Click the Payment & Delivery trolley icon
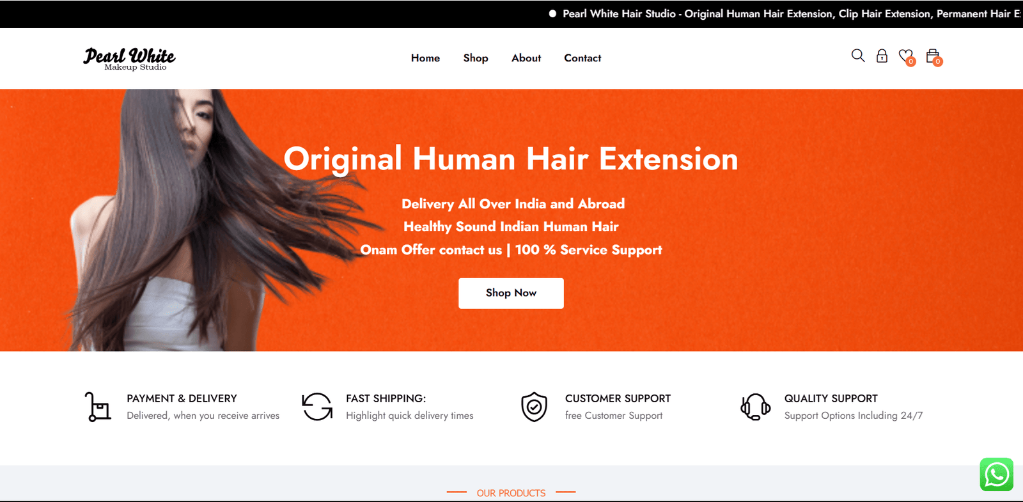 click(x=98, y=407)
